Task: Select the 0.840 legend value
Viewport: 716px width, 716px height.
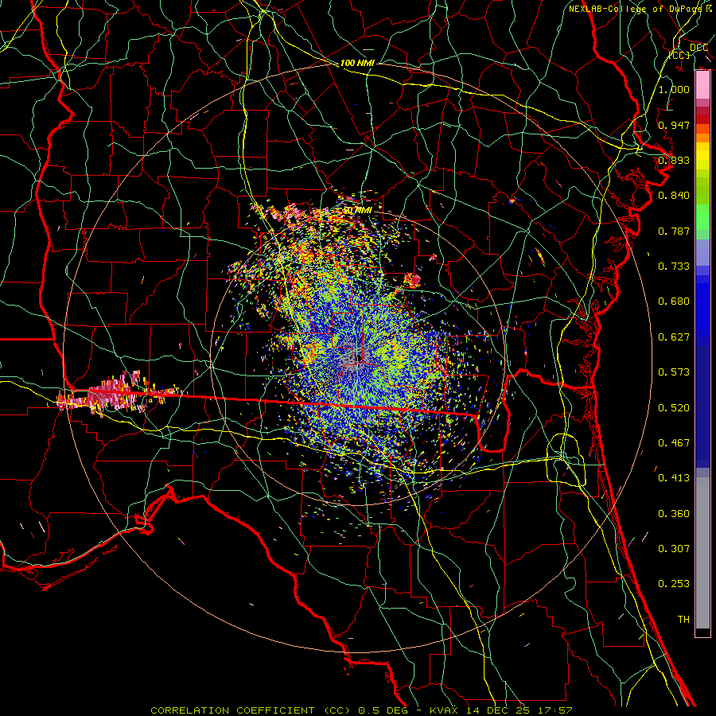Action: pyautogui.click(x=674, y=195)
